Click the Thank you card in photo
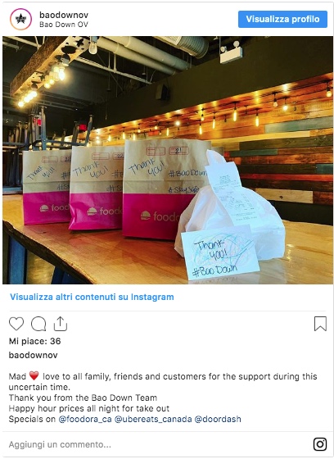334x459 pixels. tap(220, 253)
